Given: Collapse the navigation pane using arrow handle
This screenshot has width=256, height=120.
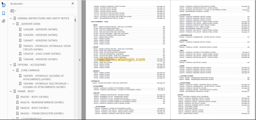Looking at the screenshot, I should (80, 60).
